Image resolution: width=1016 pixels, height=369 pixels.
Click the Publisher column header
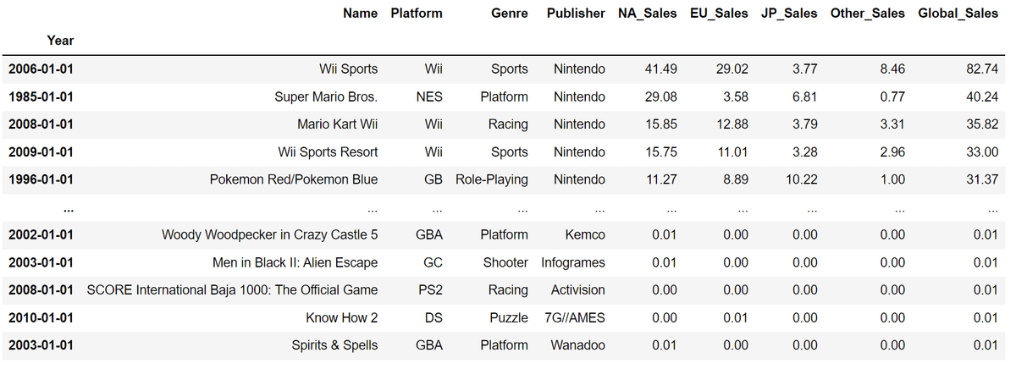pyautogui.click(x=576, y=14)
